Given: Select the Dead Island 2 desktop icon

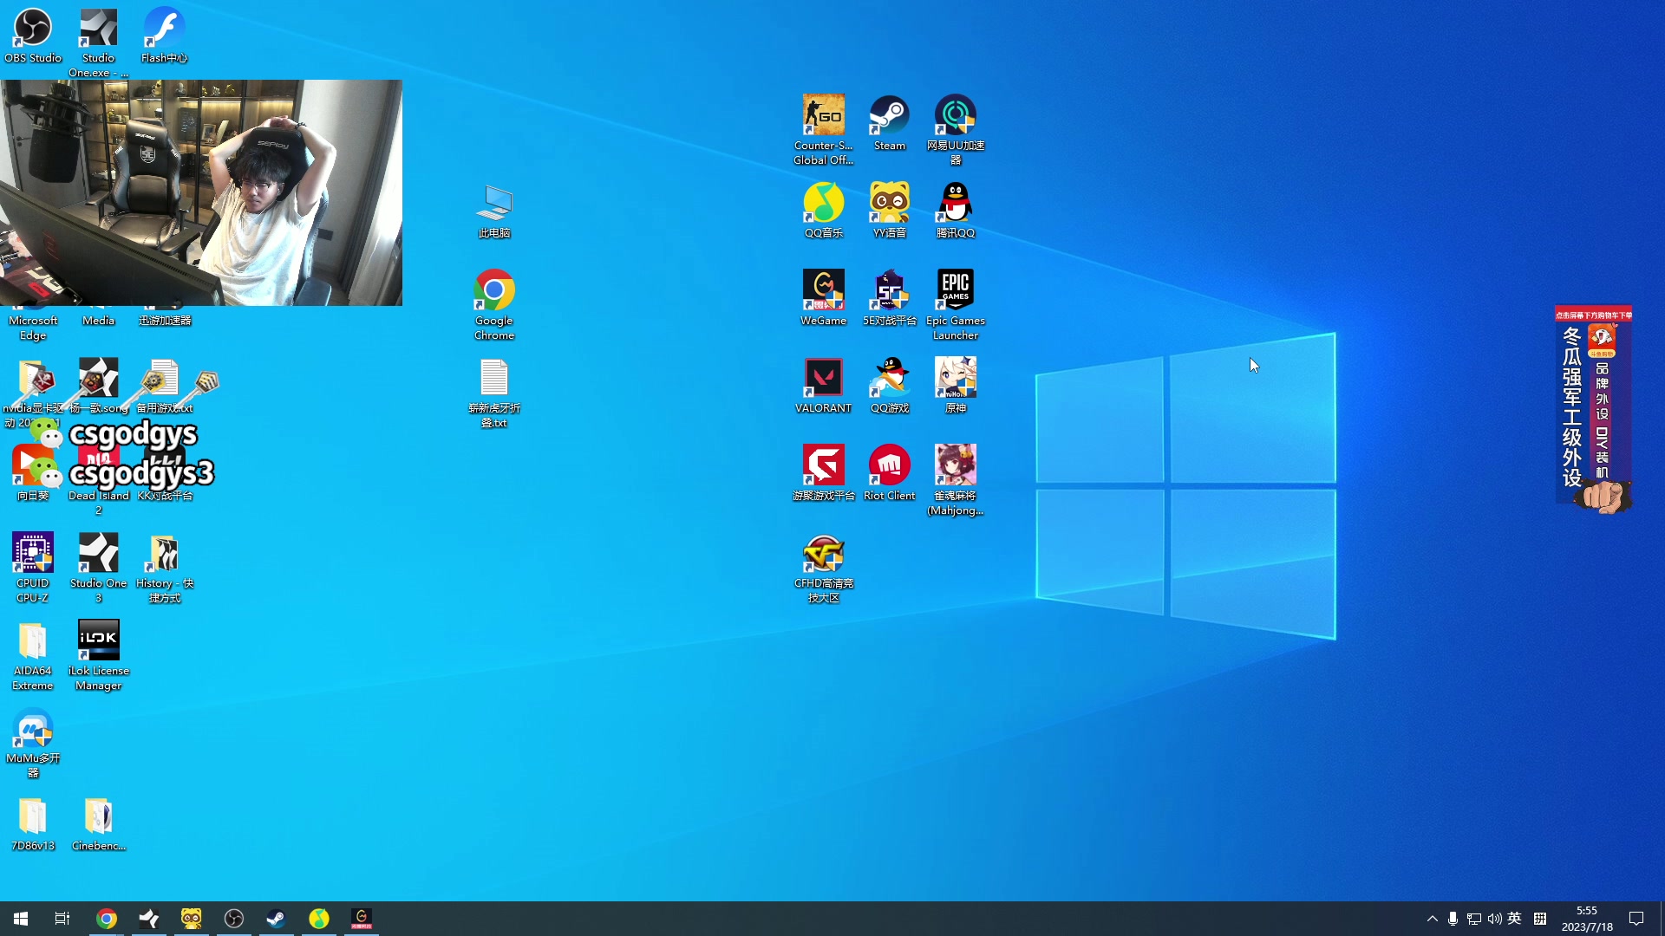Looking at the screenshot, I should coord(99,480).
